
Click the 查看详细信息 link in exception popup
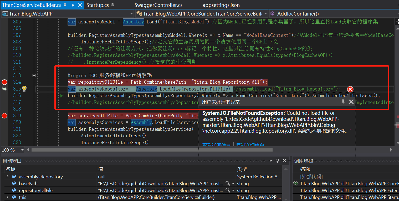216,144
